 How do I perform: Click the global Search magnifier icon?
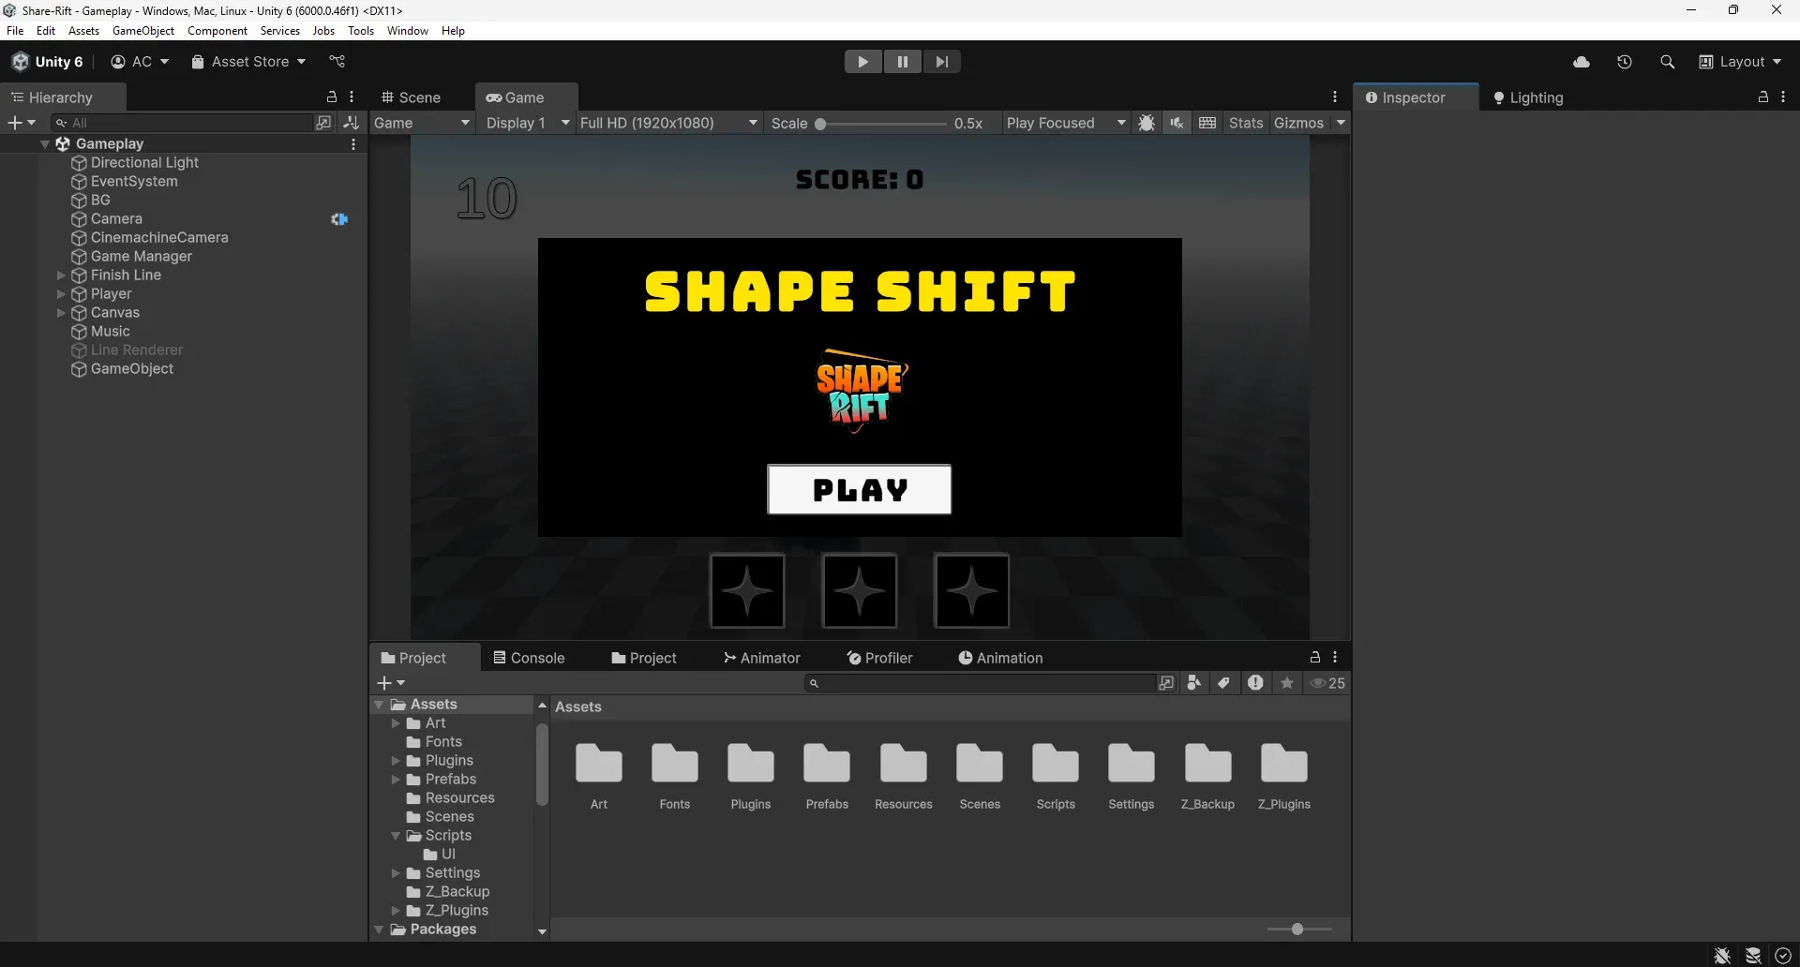pos(1667,62)
